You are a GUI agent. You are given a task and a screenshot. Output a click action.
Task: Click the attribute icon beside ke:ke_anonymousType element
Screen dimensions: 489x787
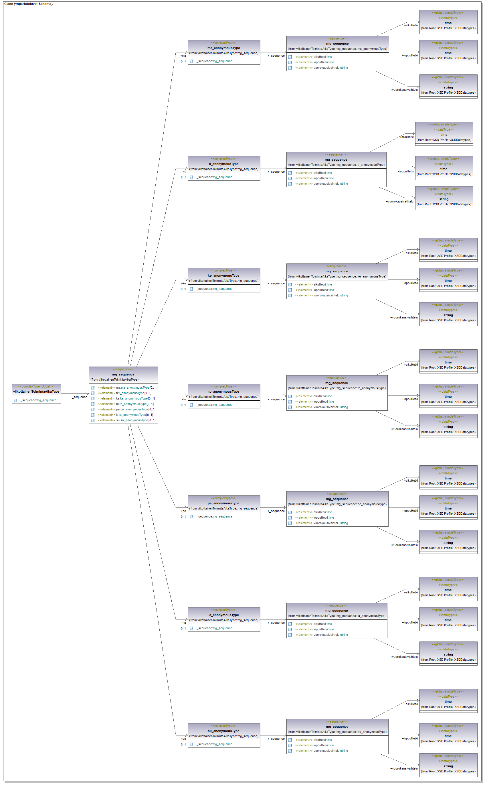[92, 399]
